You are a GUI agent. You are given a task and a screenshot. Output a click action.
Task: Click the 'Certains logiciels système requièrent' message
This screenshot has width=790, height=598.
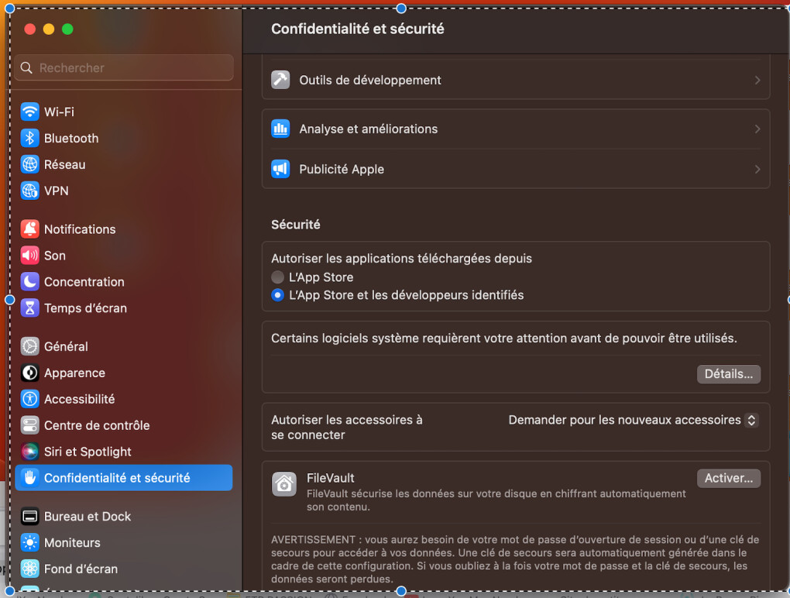pyautogui.click(x=504, y=338)
